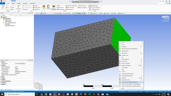Select face selection filter (green cube icon)
This screenshot has width=171, height=96.
coord(79,13)
